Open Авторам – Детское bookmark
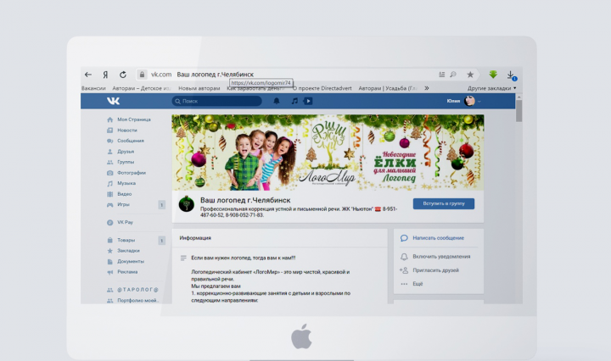Image resolution: width=611 pixels, height=361 pixels. click(142, 88)
